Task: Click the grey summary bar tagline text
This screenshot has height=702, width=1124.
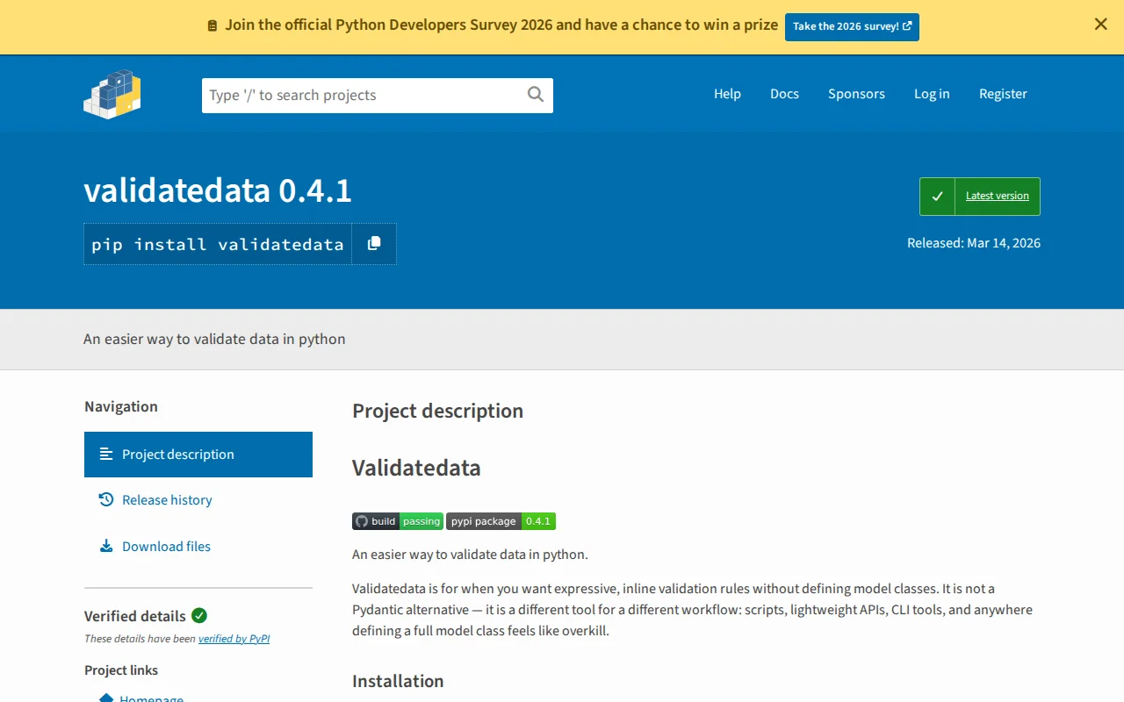Action: pos(214,339)
